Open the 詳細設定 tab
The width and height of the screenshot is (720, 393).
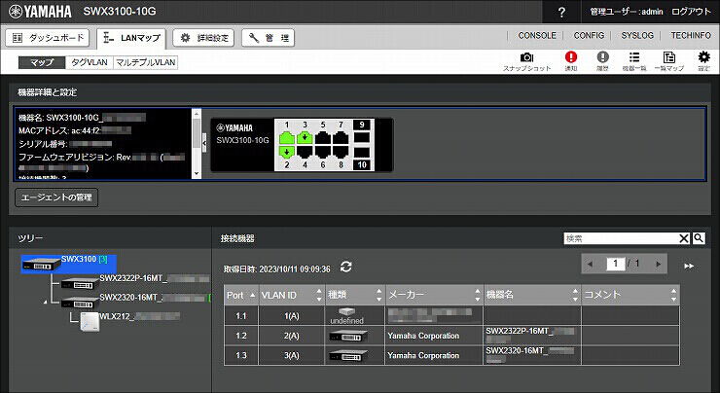click(203, 38)
